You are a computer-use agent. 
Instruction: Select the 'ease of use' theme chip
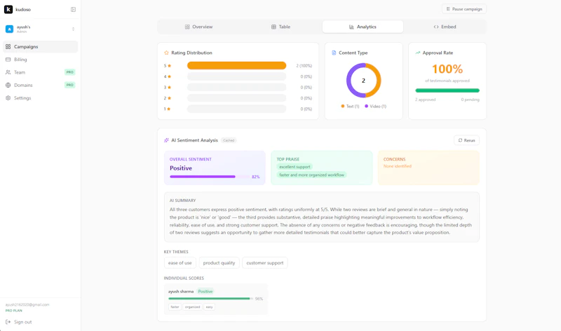pos(180,263)
